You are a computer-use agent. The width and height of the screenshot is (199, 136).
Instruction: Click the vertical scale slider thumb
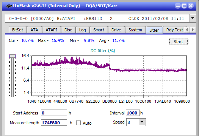tap(13, 56)
